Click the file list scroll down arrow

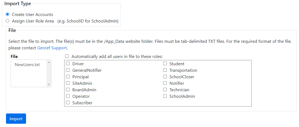coord(49,84)
